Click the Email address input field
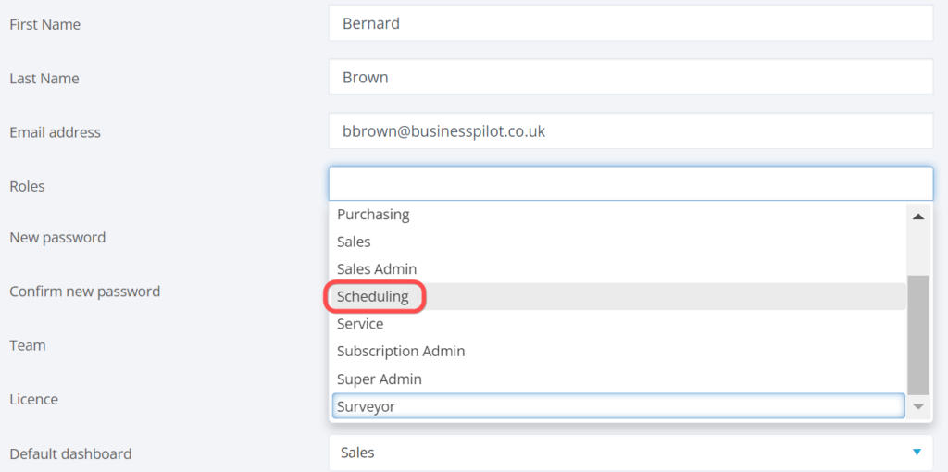 [630, 131]
